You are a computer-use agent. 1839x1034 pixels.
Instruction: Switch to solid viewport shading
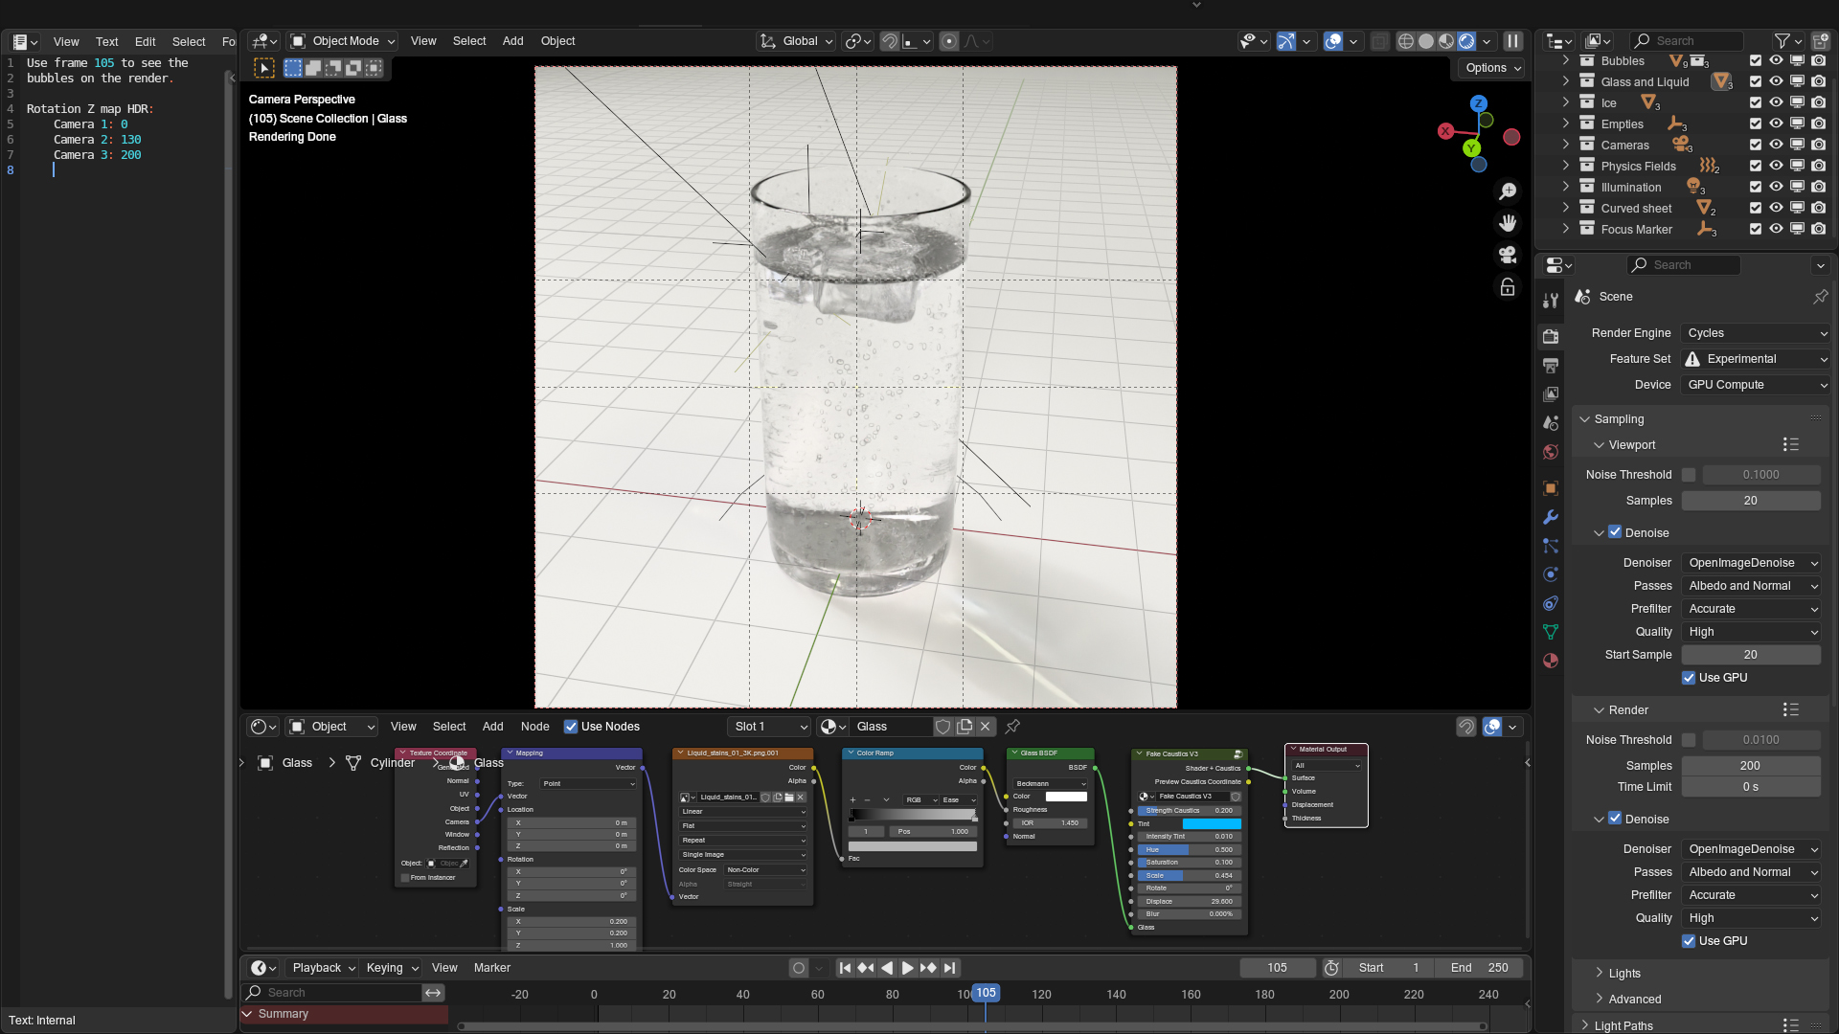click(1426, 41)
